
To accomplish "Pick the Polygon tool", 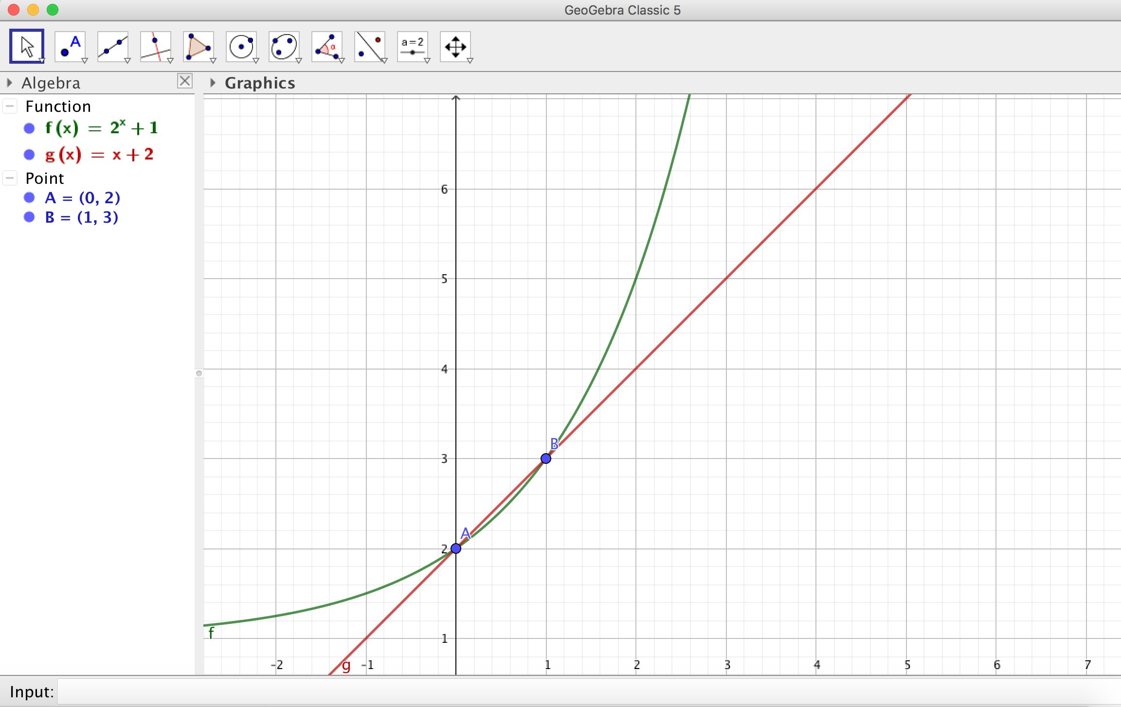I will point(199,47).
